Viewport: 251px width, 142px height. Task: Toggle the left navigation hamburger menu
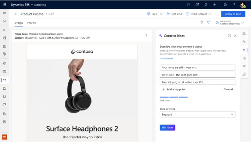coord(4,13)
